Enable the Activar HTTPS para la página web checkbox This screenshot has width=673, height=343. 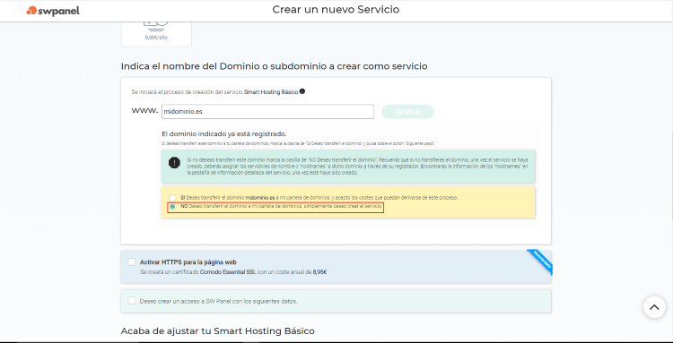click(132, 262)
